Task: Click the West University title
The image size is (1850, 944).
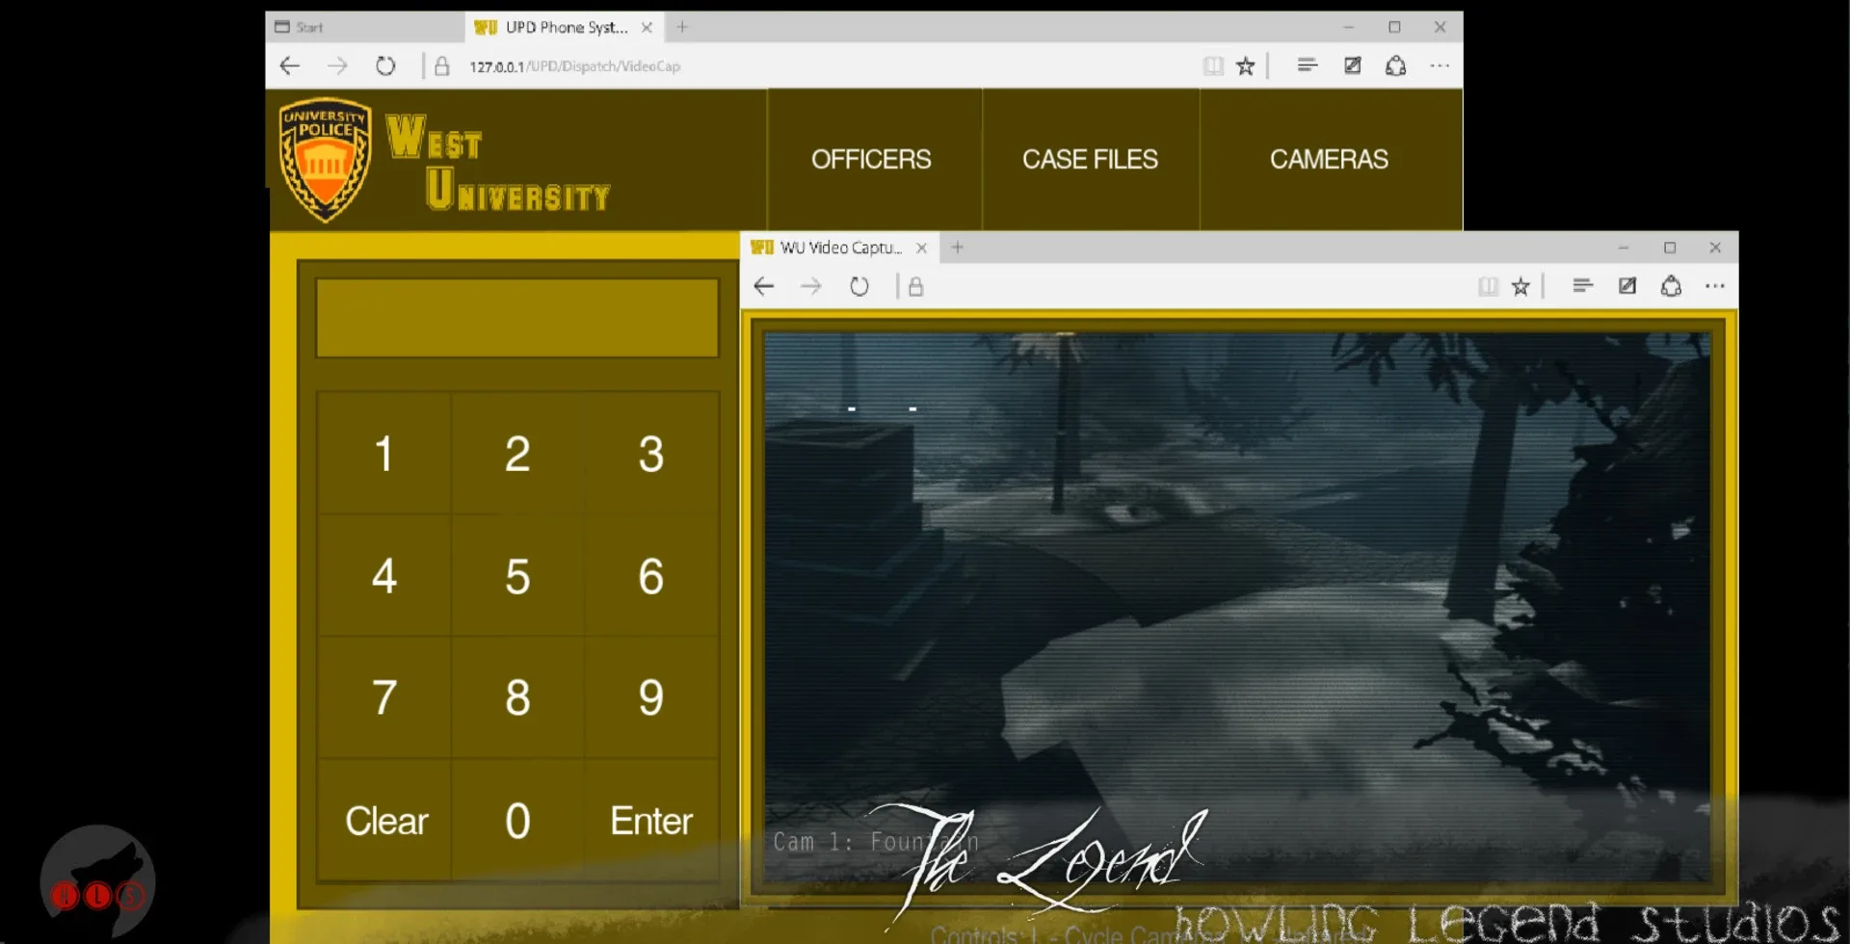Action: coord(497,162)
